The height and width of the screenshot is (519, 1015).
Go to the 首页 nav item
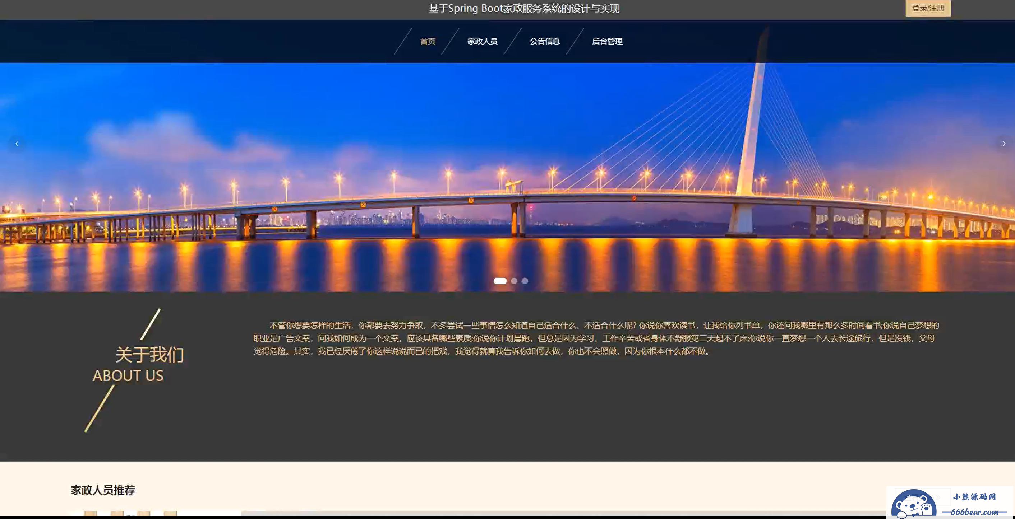click(428, 41)
